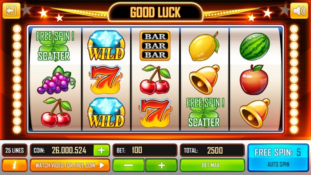The width and height of the screenshot is (311, 175).
Task: Click the Free Spin Scatter on reel one
Action: tap(54, 46)
